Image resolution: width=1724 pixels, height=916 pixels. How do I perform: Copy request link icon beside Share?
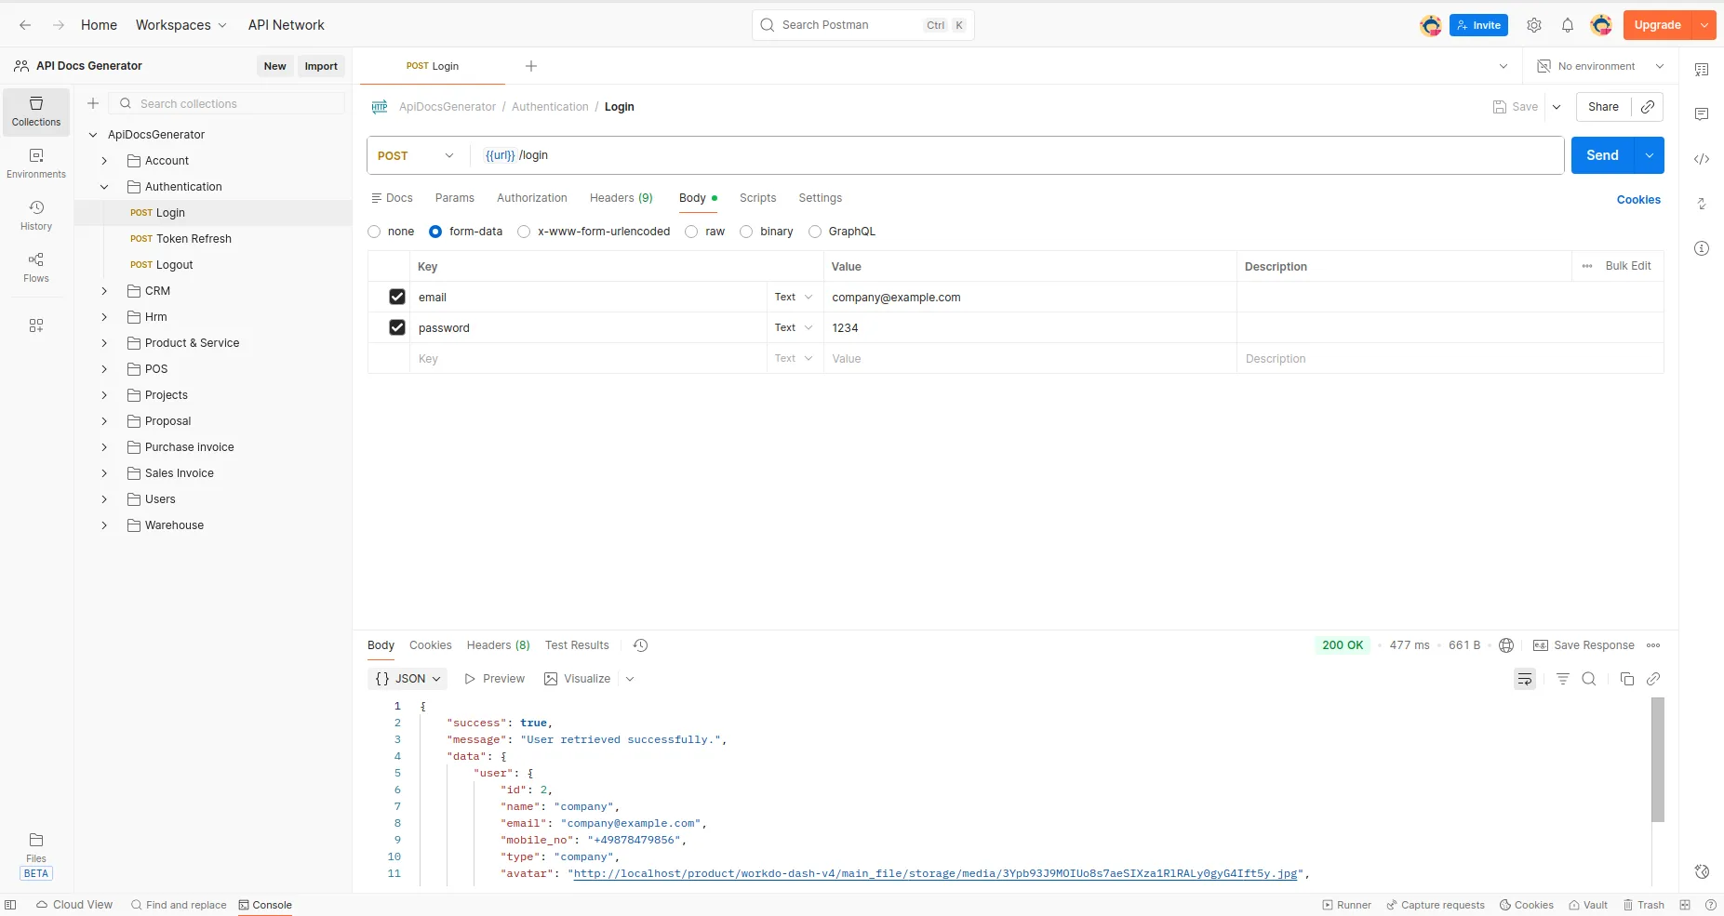[1648, 107]
